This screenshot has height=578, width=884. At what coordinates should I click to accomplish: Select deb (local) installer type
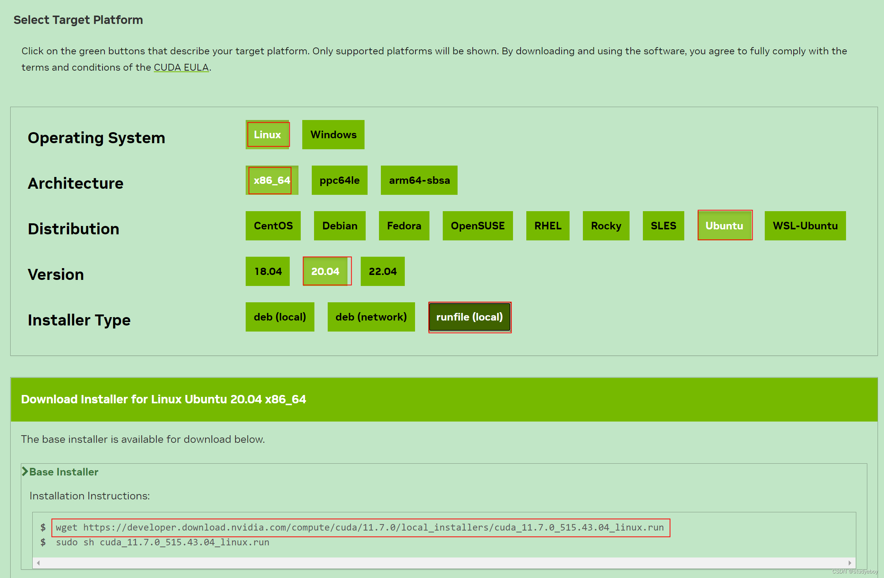click(280, 317)
